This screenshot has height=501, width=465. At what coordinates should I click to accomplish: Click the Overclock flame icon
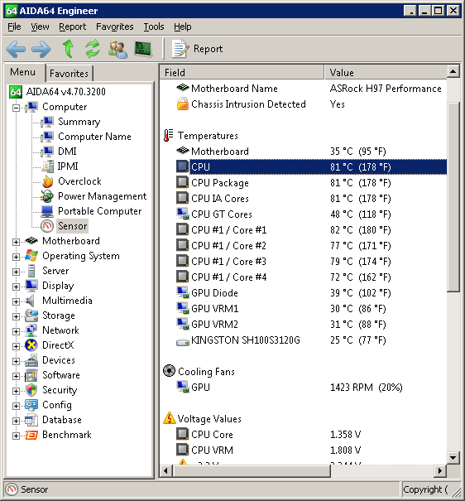pos(47,181)
